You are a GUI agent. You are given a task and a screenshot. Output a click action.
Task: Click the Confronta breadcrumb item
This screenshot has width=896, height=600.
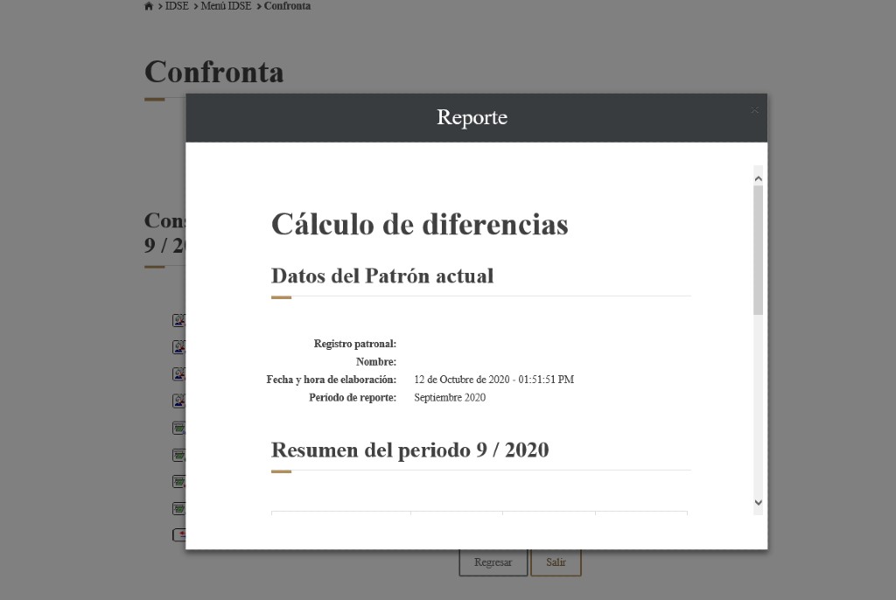[x=287, y=6]
